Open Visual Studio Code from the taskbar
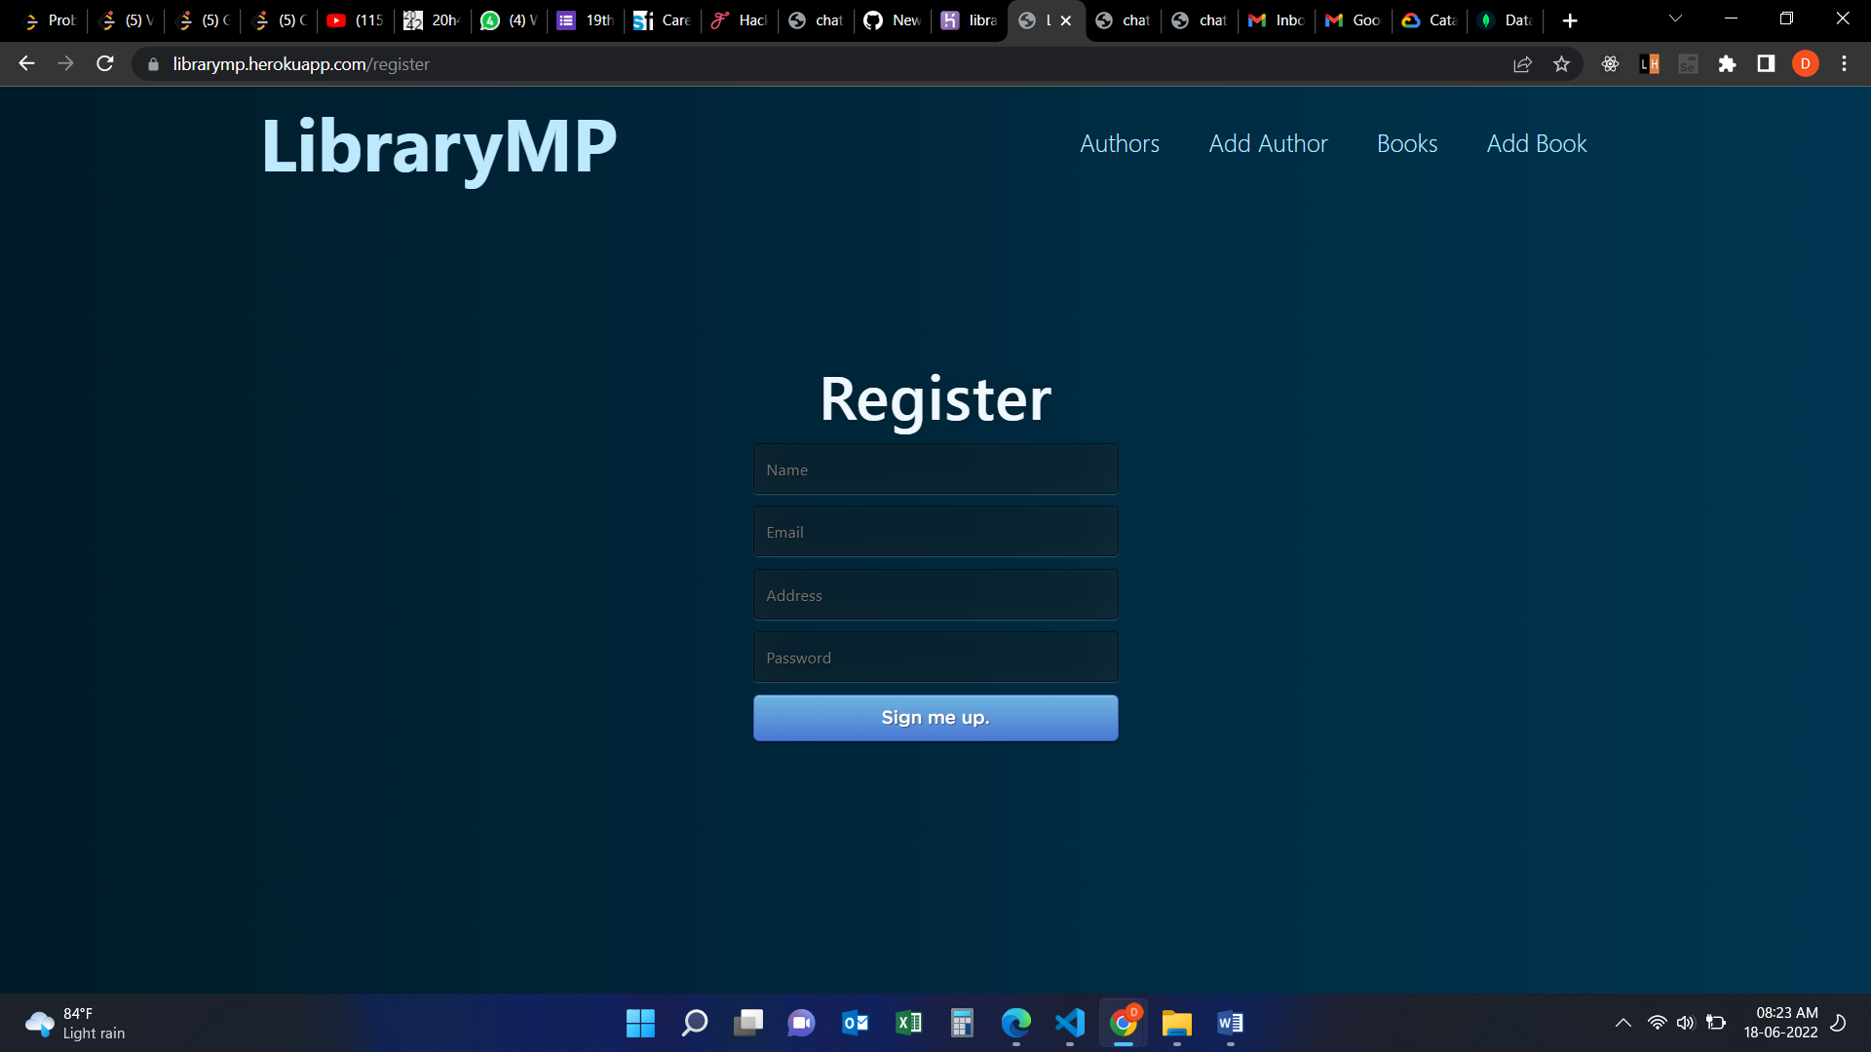 point(1068,1023)
